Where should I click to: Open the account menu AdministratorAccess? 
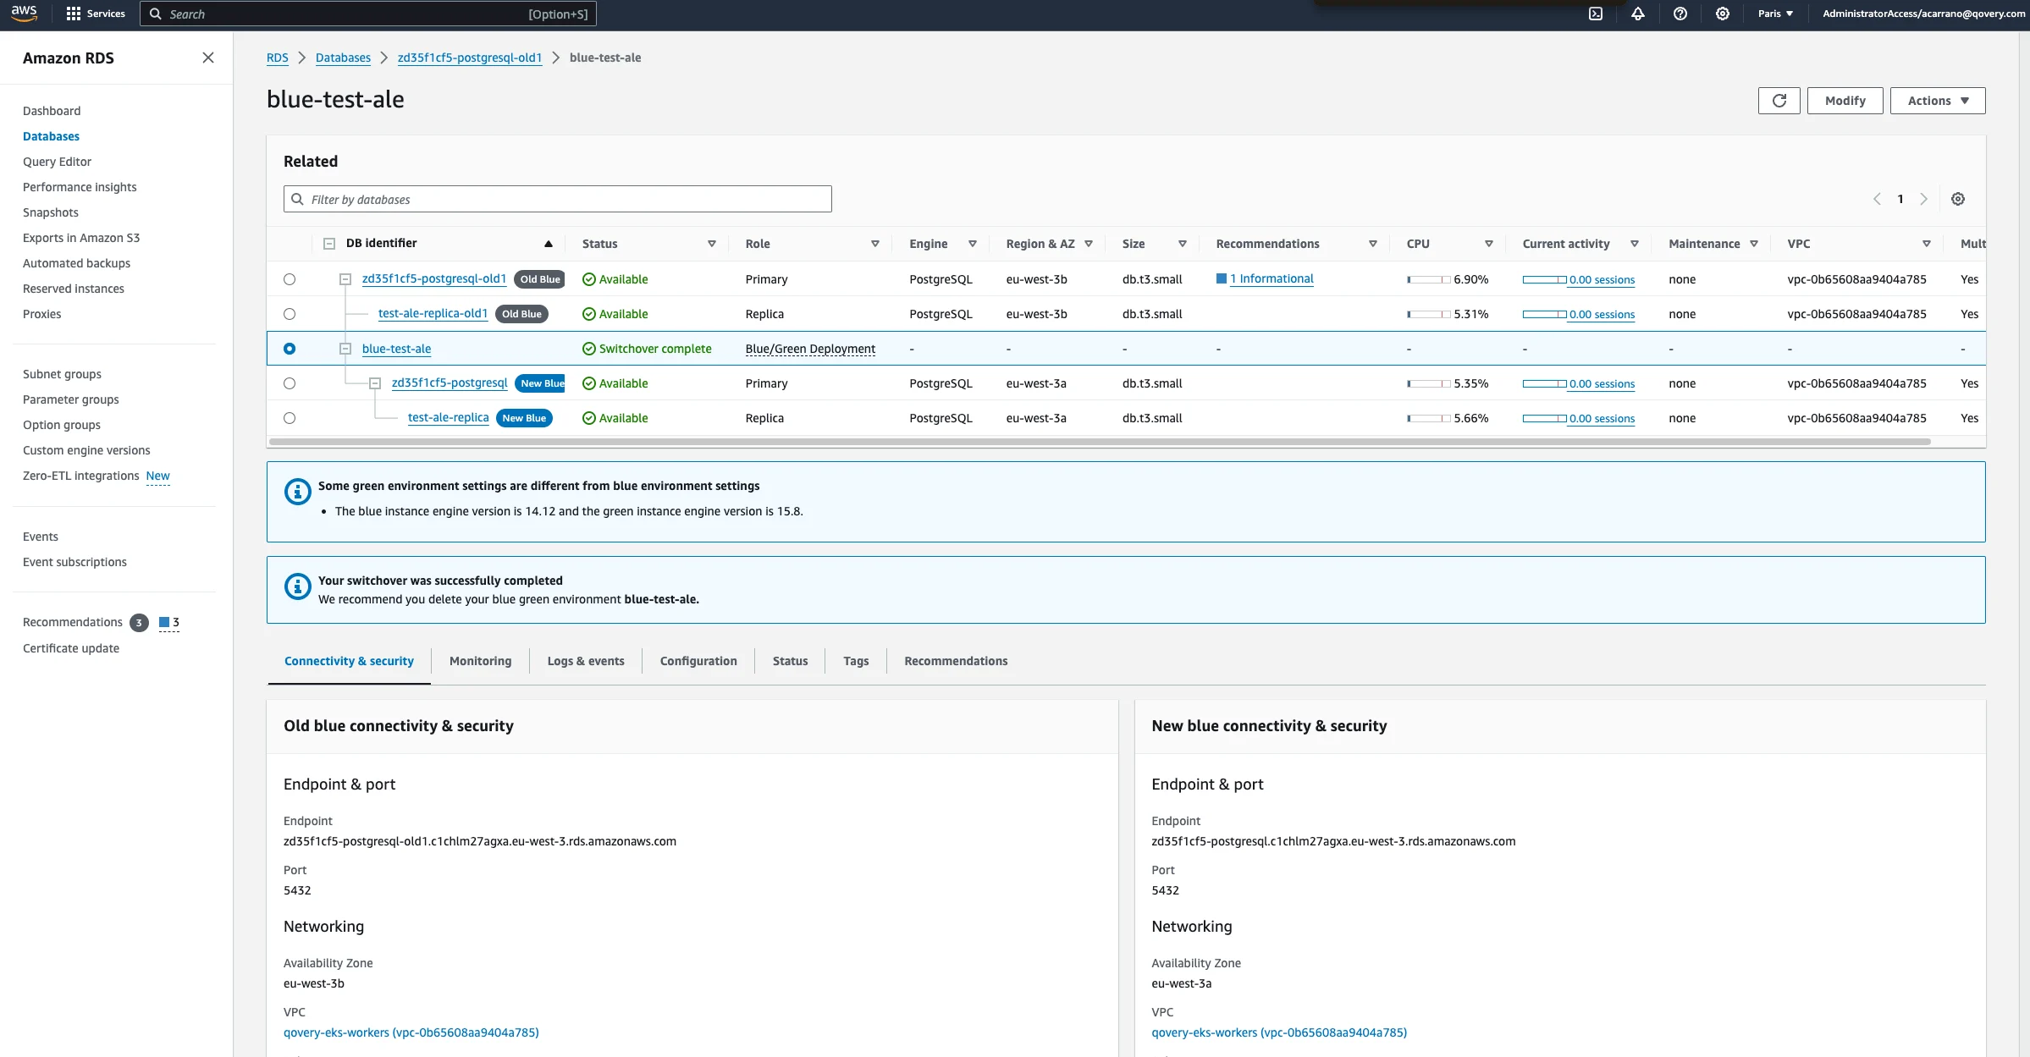pyautogui.click(x=1923, y=14)
